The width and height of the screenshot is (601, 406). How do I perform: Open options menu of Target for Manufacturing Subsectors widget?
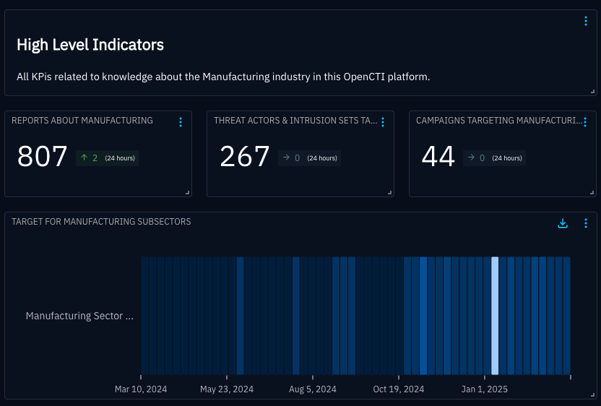585,223
